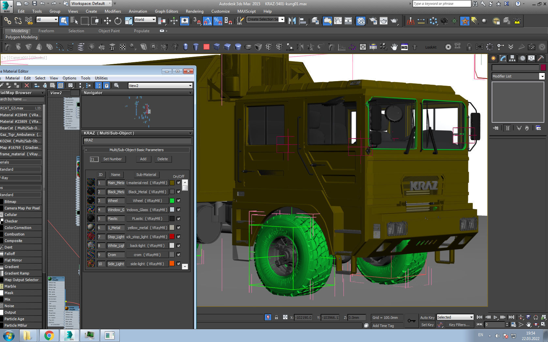Image resolution: width=548 pixels, height=342 pixels.
Task: Uncheck On/Off for Wheel sub-material
Action: (x=178, y=201)
